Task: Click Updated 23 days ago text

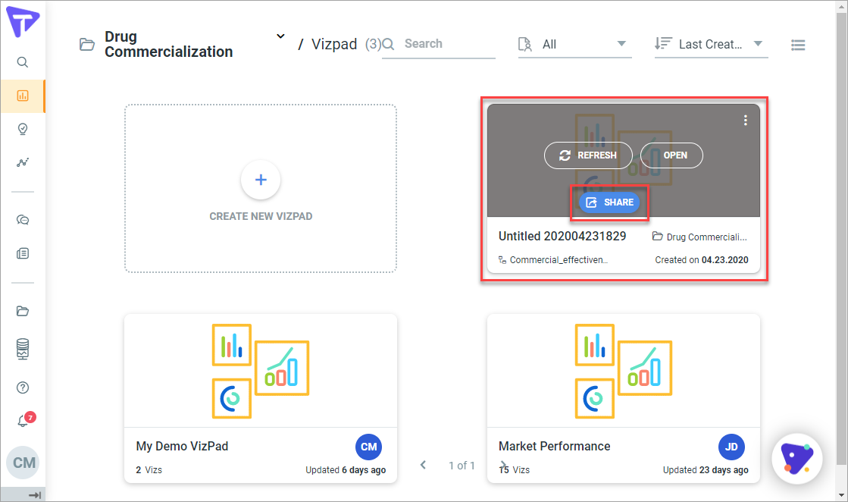Action: click(x=706, y=470)
